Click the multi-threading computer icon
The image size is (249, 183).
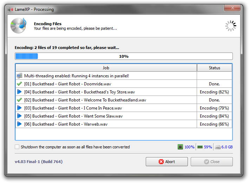pos(19,76)
